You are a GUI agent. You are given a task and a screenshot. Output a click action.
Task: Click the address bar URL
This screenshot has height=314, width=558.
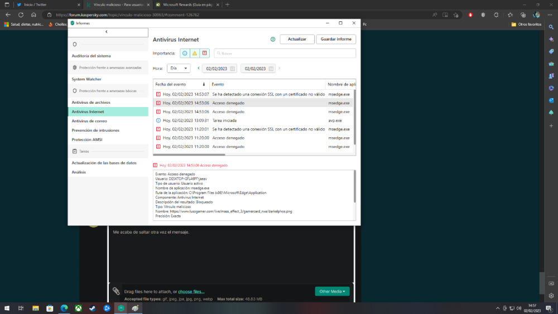click(x=127, y=15)
